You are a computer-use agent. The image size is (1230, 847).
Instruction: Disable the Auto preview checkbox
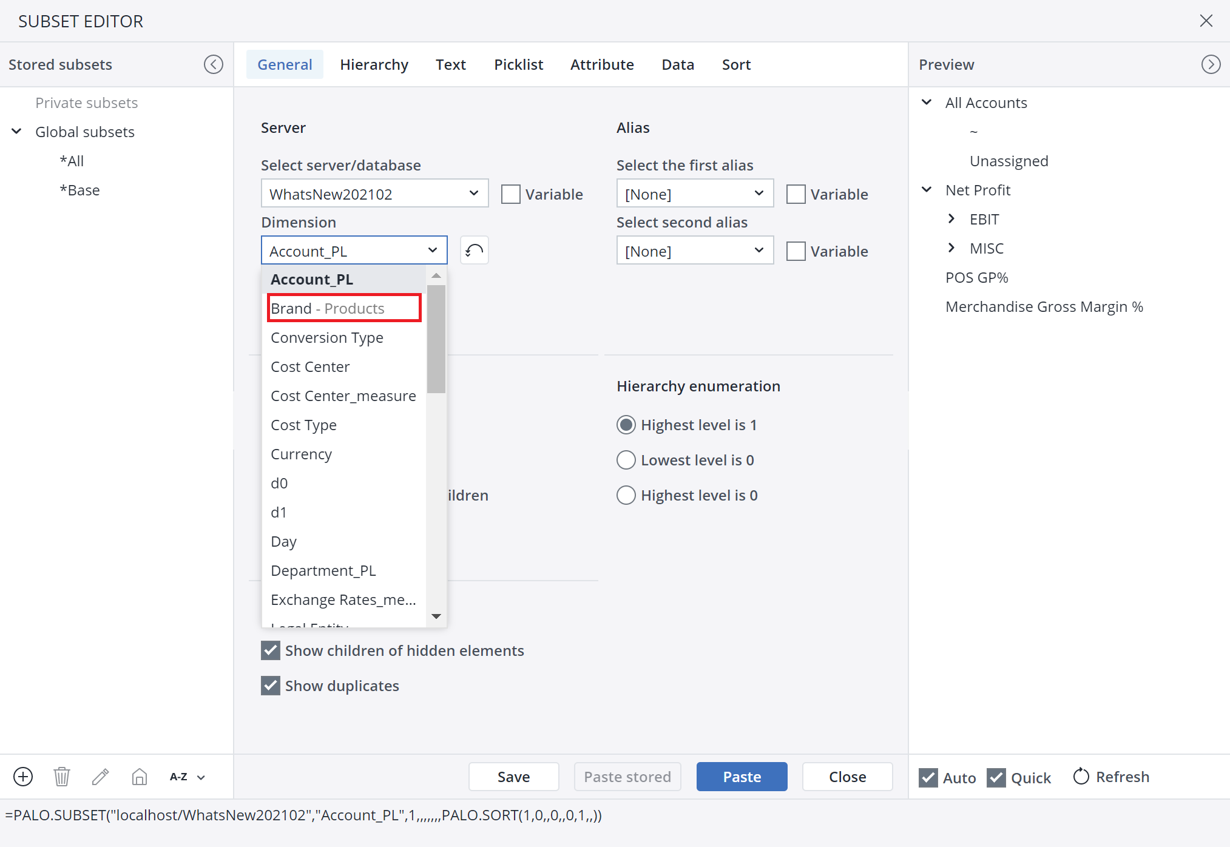click(x=928, y=777)
